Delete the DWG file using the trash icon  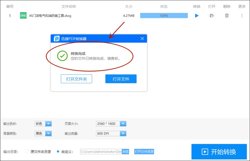tap(226, 16)
